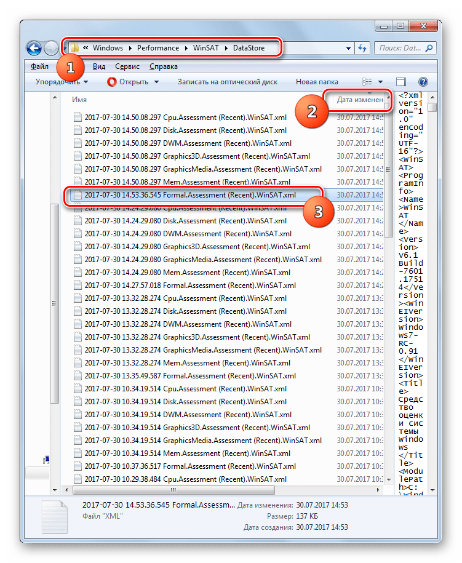Click the change view icon

(367, 82)
